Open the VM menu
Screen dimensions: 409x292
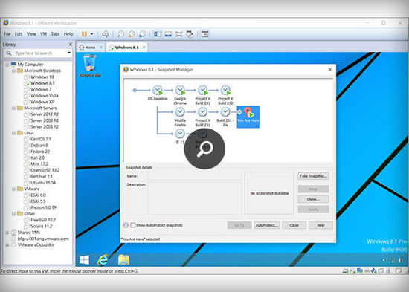[x=44, y=34]
